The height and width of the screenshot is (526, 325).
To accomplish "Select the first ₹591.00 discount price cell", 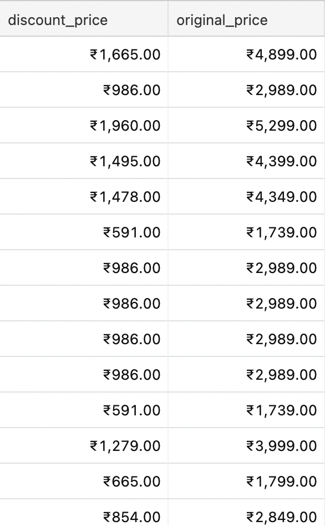I will (x=84, y=232).
